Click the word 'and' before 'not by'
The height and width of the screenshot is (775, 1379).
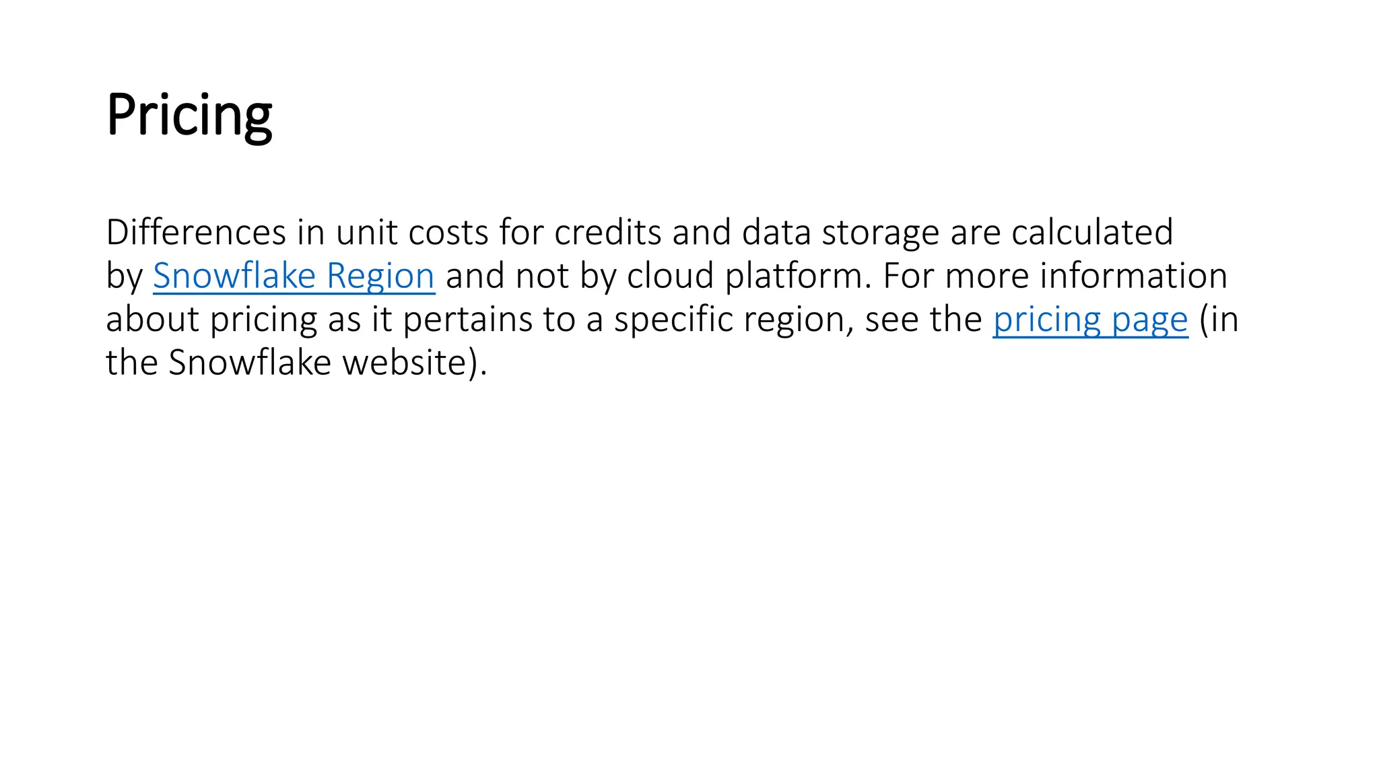[x=475, y=276]
